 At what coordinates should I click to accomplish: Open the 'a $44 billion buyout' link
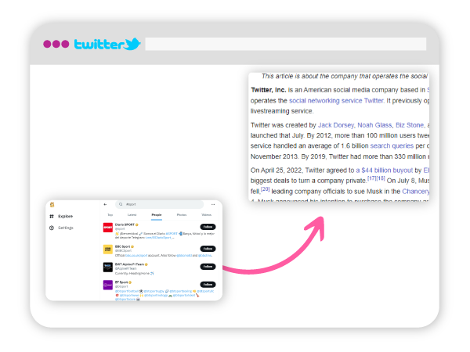click(385, 171)
